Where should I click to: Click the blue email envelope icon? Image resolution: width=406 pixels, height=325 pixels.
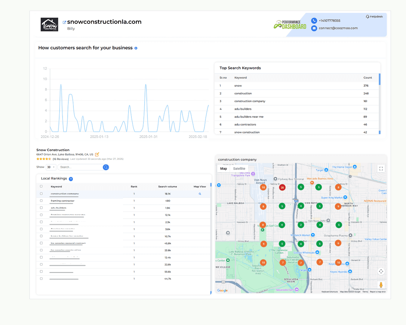(314, 28)
